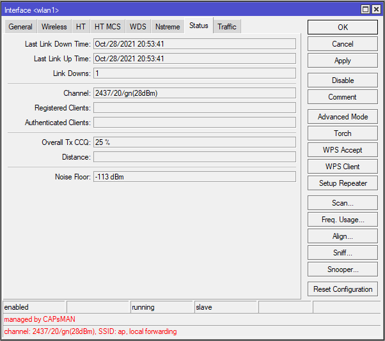385x341 pixels.
Task: Open the Wireless tab
Action: (x=54, y=26)
